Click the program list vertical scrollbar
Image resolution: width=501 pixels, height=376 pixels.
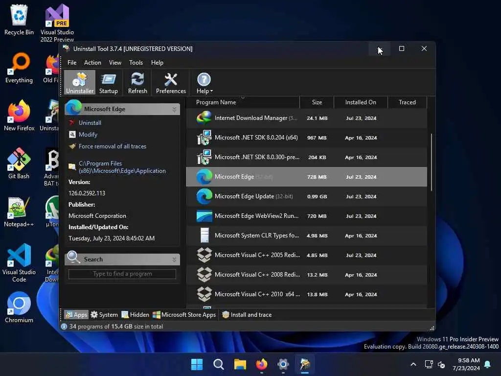pos(432,163)
